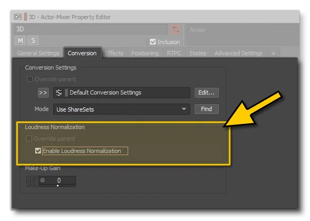Go to the Positioning tab
310x221 pixels.
click(145, 53)
